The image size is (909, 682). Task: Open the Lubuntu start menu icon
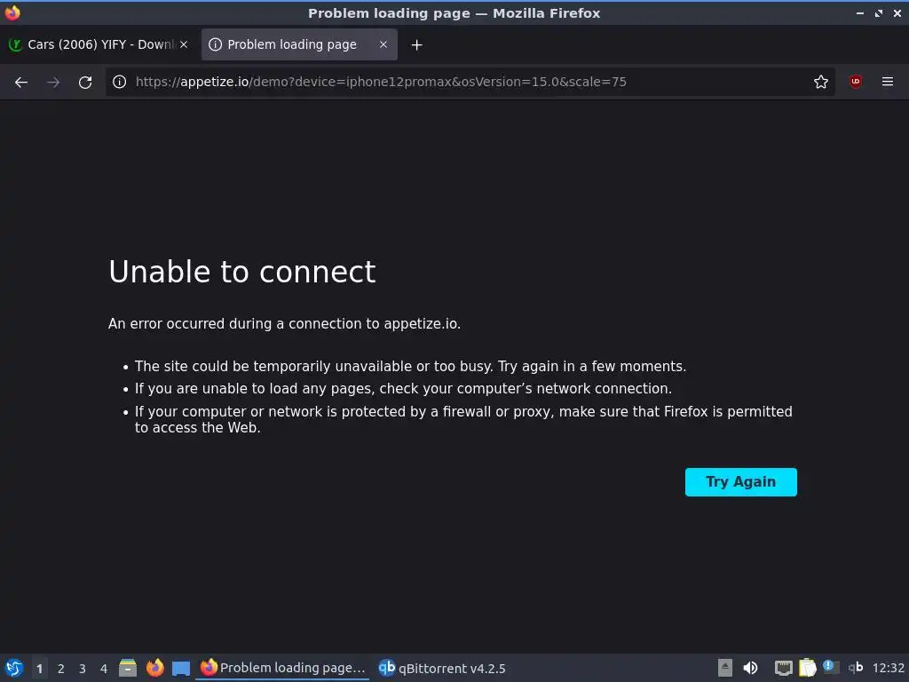click(14, 668)
